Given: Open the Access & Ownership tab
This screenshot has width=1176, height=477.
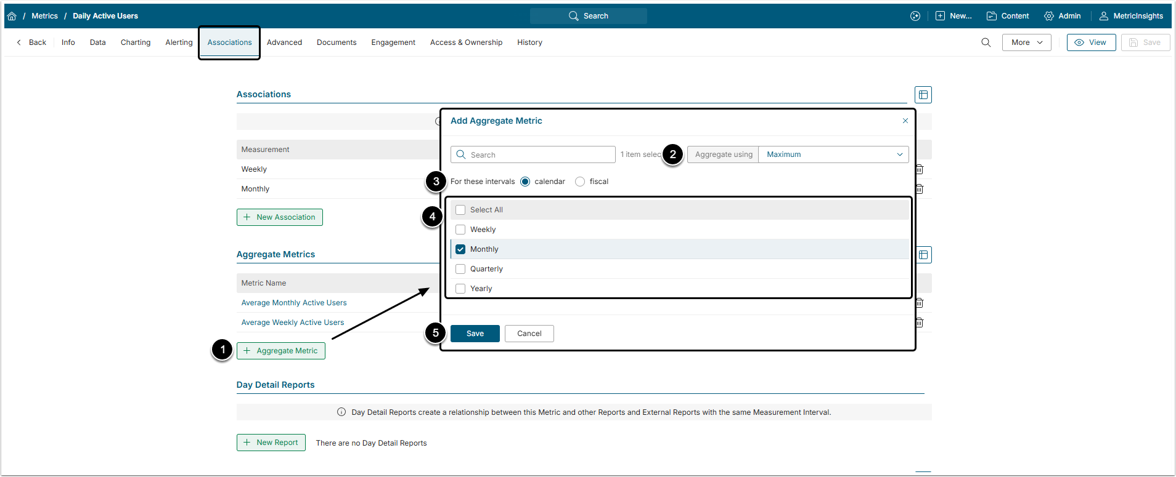Looking at the screenshot, I should (466, 42).
